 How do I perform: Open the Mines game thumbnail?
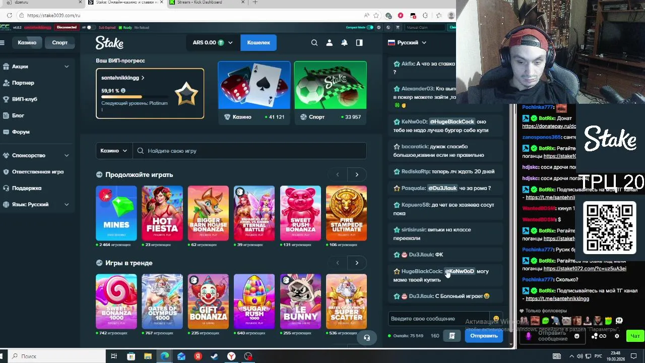(116, 213)
